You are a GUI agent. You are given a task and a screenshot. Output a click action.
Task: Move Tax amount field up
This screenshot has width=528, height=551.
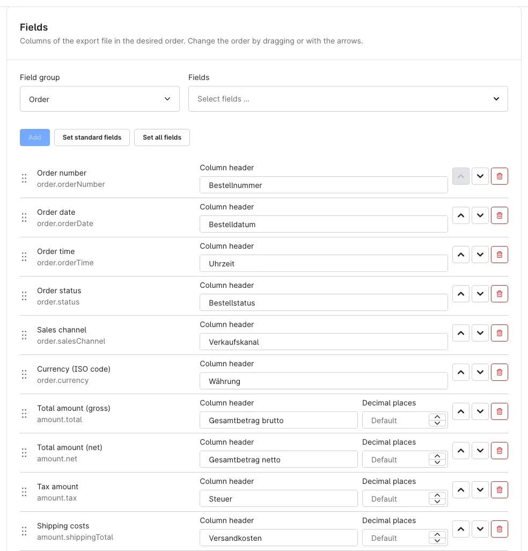click(461, 489)
